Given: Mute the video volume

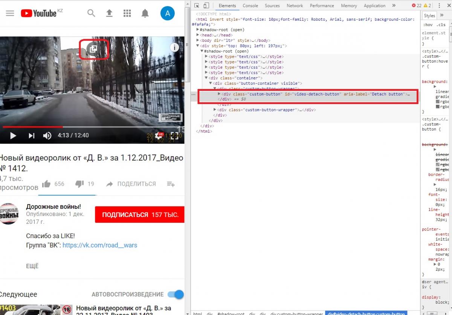Looking at the screenshot, I should coord(47,136).
